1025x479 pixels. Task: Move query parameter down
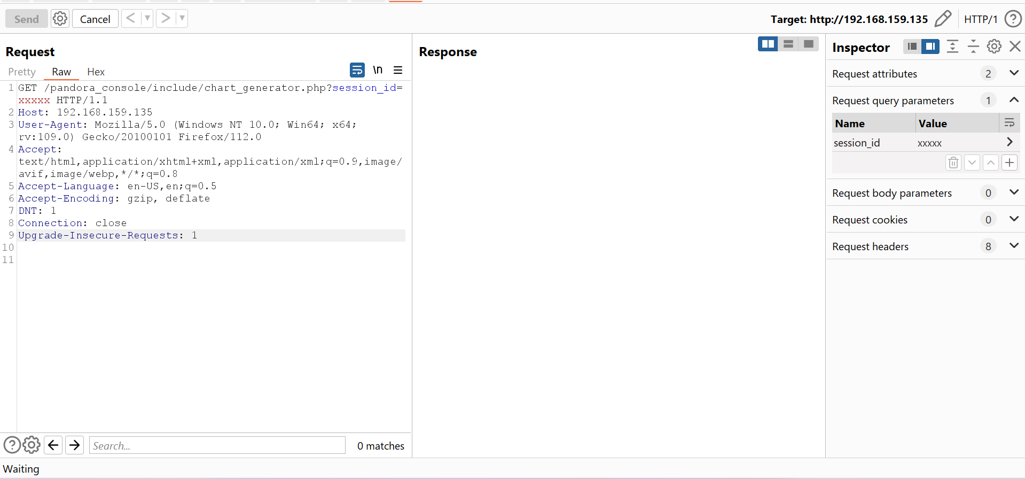coord(972,163)
